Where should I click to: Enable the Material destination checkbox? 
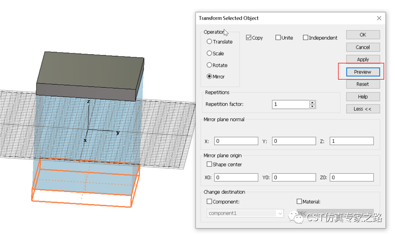pos(299,201)
